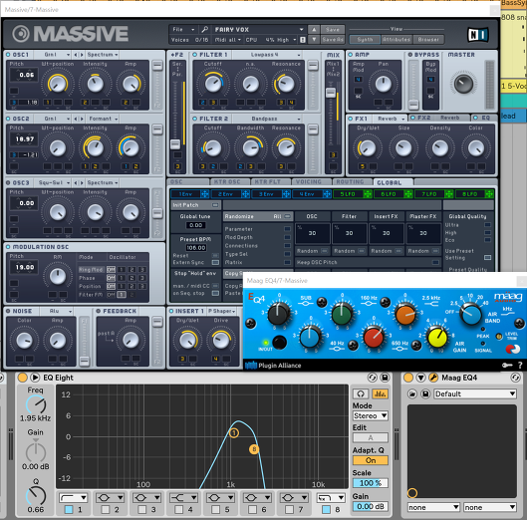Viewport: 527px width, 520px height.
Task: Open the Maag EQ4 Default preset dropdown
Action: point(475,393)
